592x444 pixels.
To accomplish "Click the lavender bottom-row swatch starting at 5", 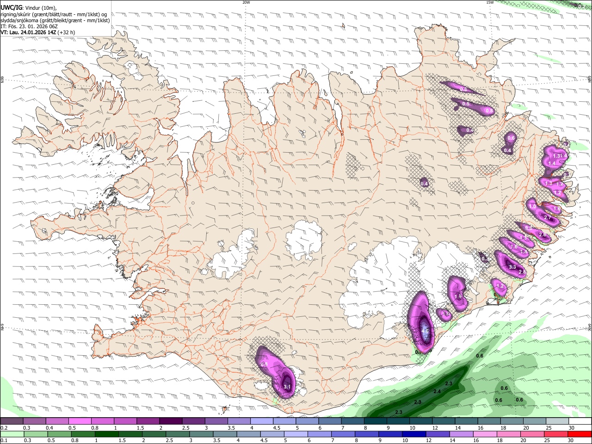I will click(295, 434).
